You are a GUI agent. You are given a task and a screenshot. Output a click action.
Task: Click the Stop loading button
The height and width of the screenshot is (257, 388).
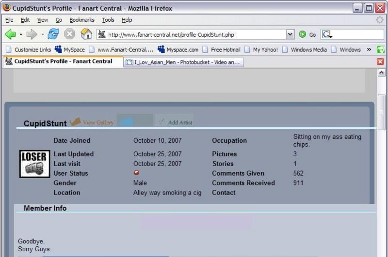[x=69, y=34]
